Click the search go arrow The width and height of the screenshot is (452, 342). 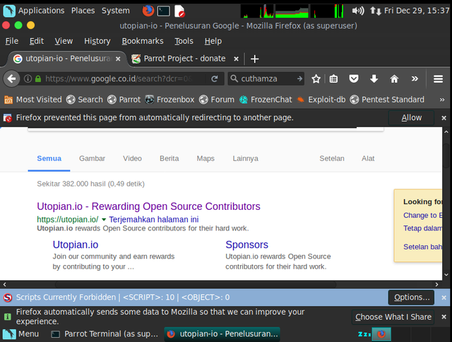click(299, 78)
